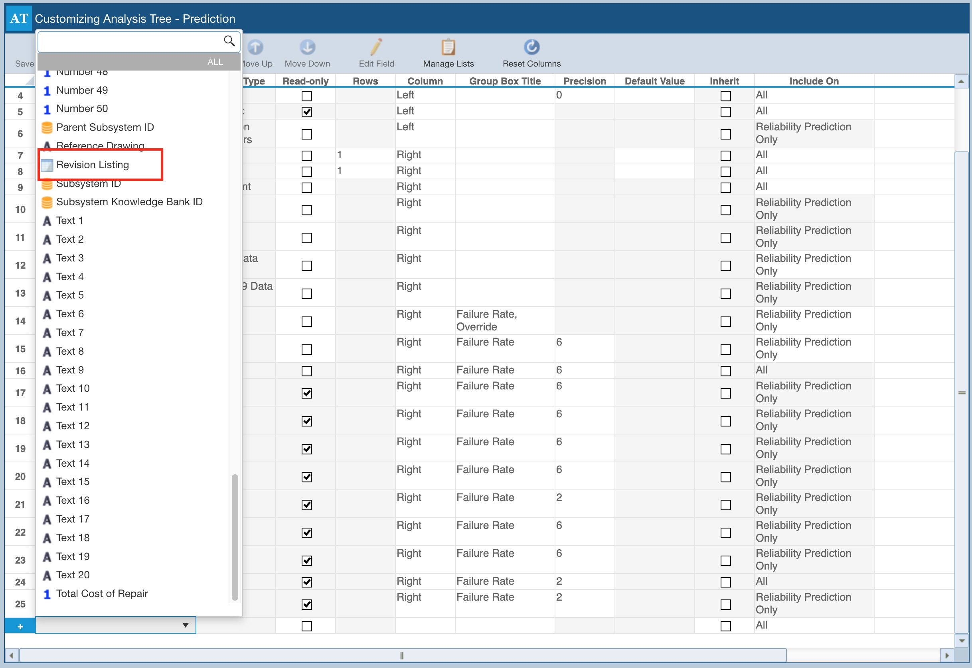Open Manage Lists clipboard icon

point(448,47)
